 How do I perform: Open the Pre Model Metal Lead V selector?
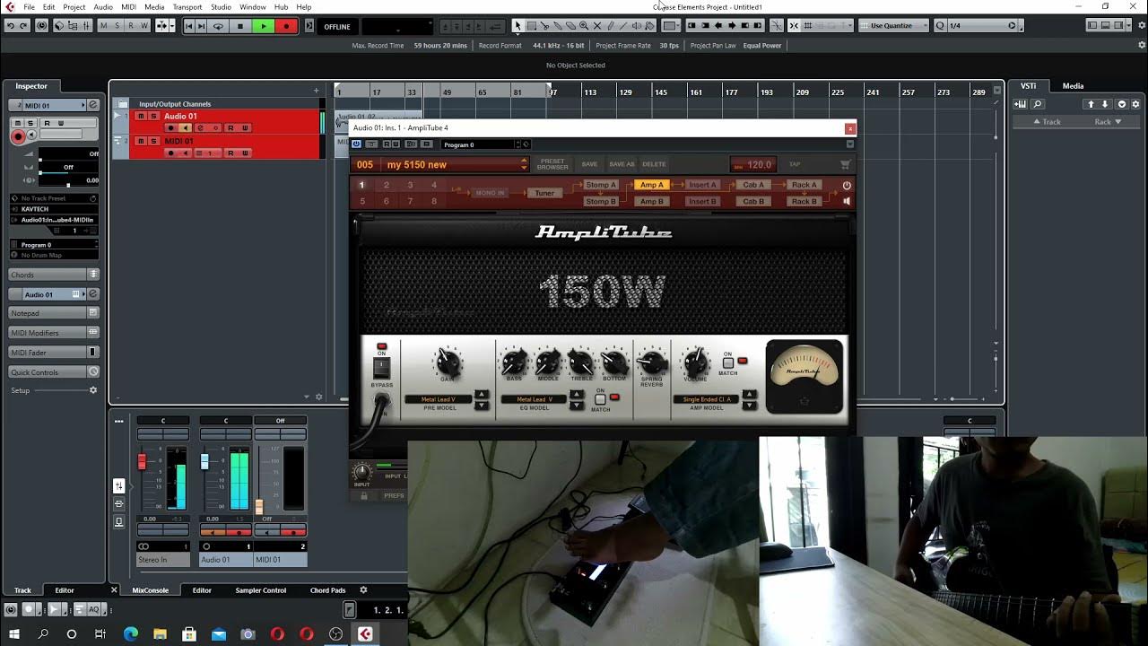tap(439, 399)
